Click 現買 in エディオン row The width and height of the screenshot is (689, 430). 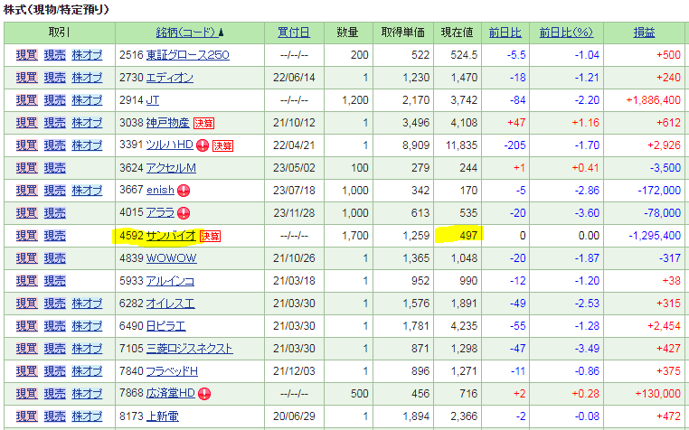point(27,78)
